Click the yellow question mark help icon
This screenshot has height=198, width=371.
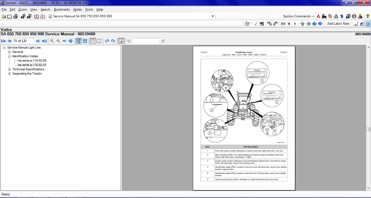tap(368, 16)
